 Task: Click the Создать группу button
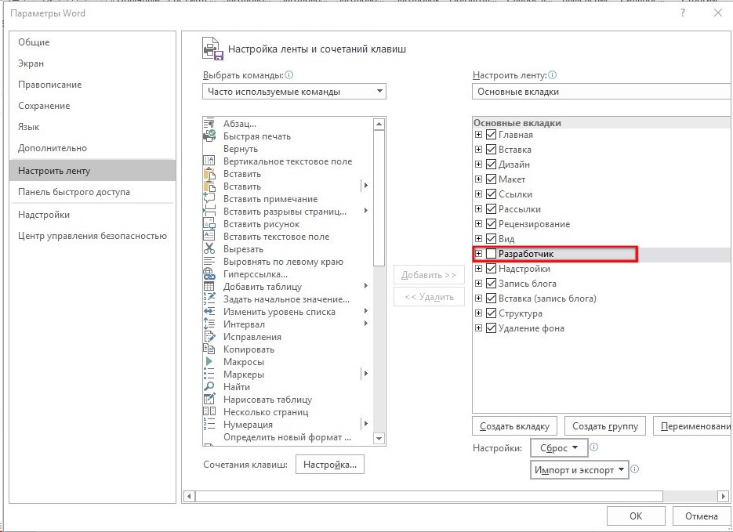(x=605, y=426)
